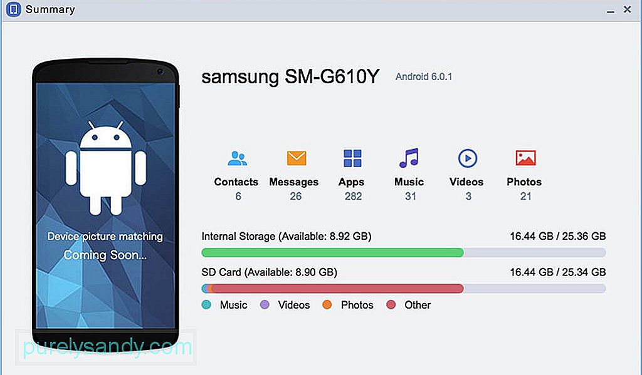642x375 pixels.
Task: Click the Apps count 282
Action: (x=353, y=197)
